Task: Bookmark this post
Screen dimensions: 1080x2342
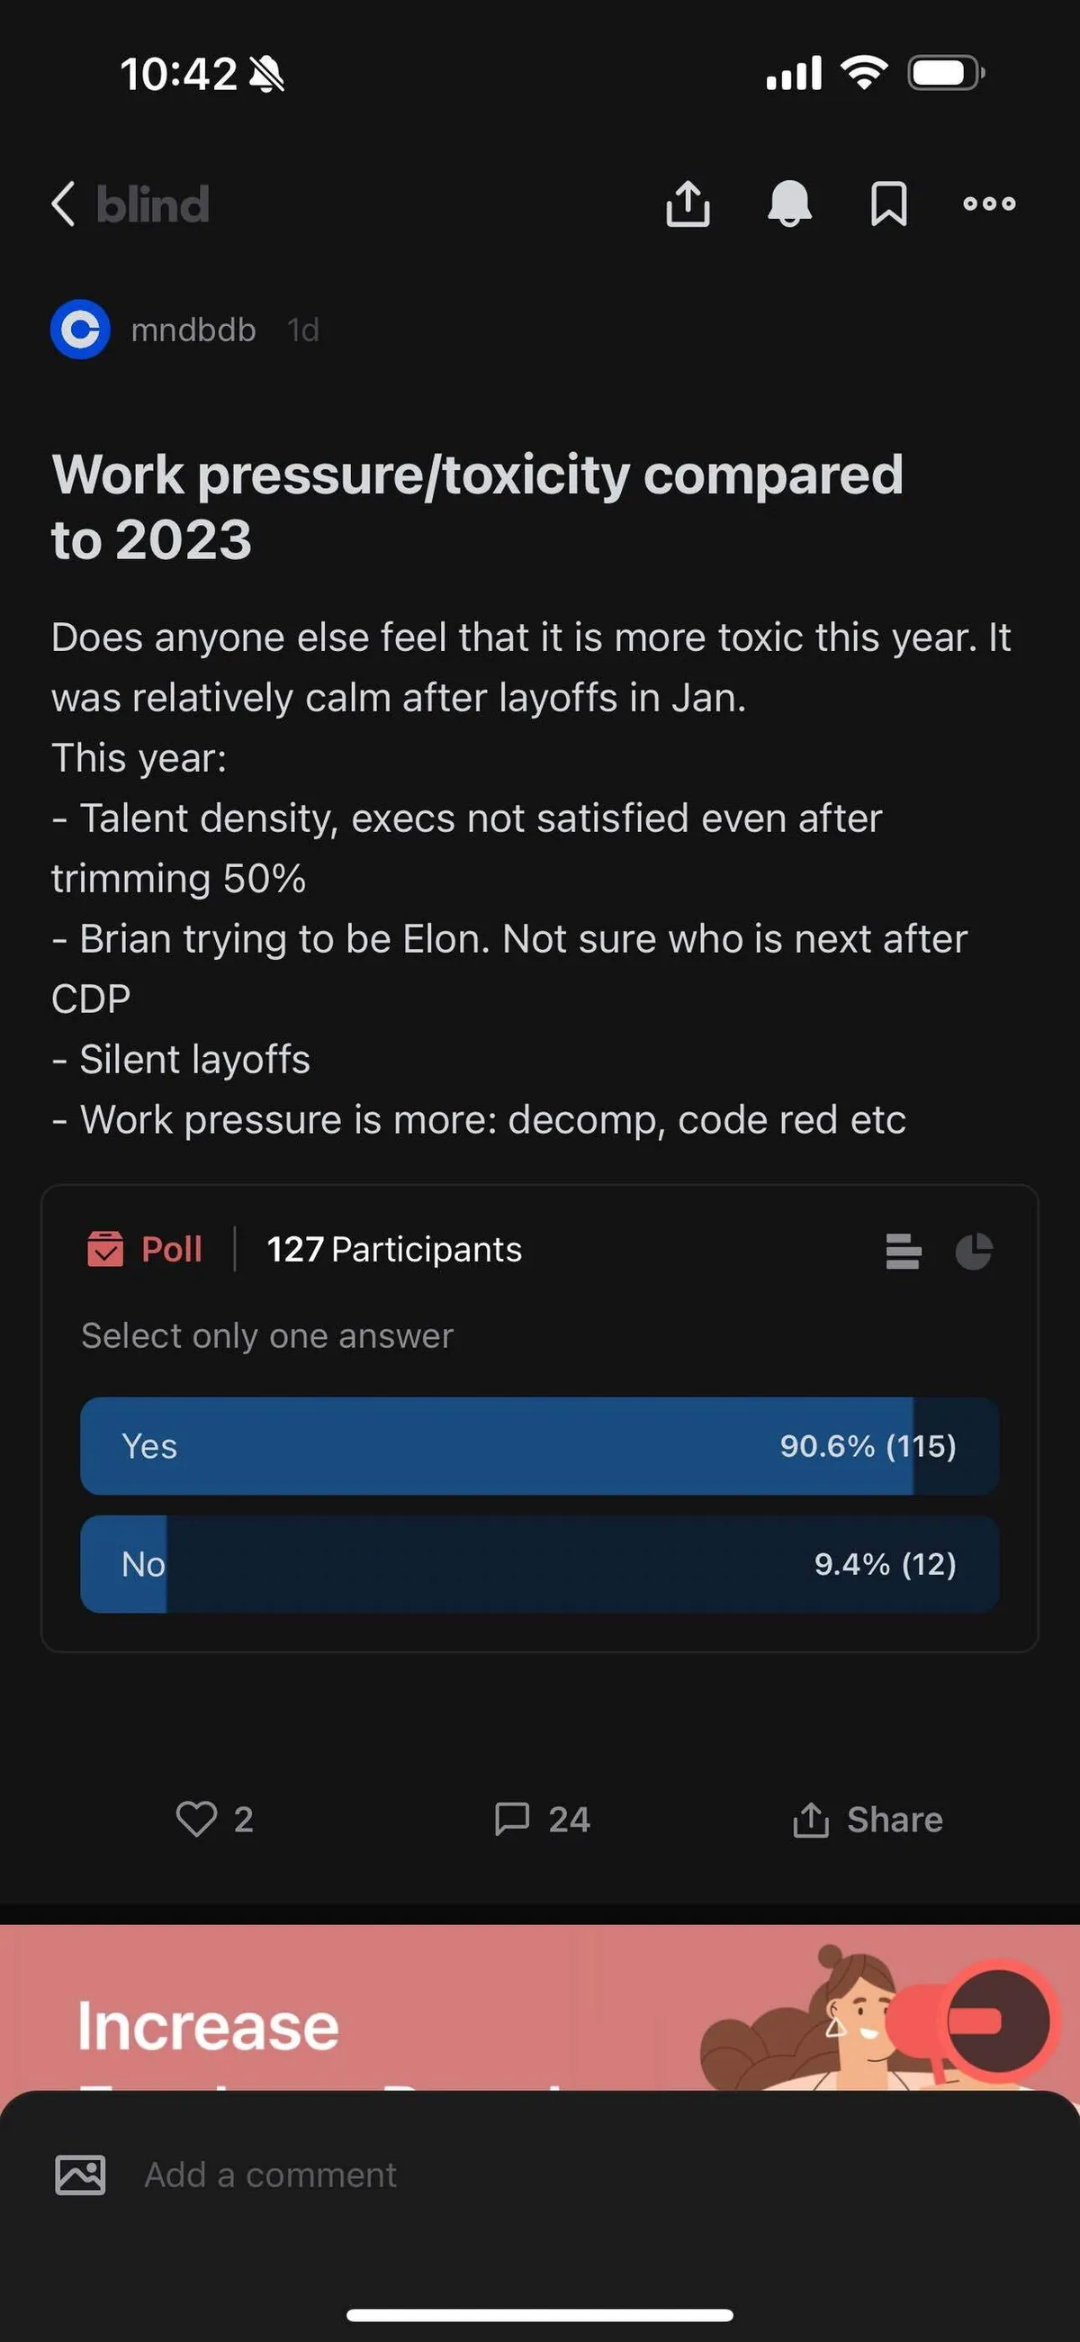Action: pos(888,203)
